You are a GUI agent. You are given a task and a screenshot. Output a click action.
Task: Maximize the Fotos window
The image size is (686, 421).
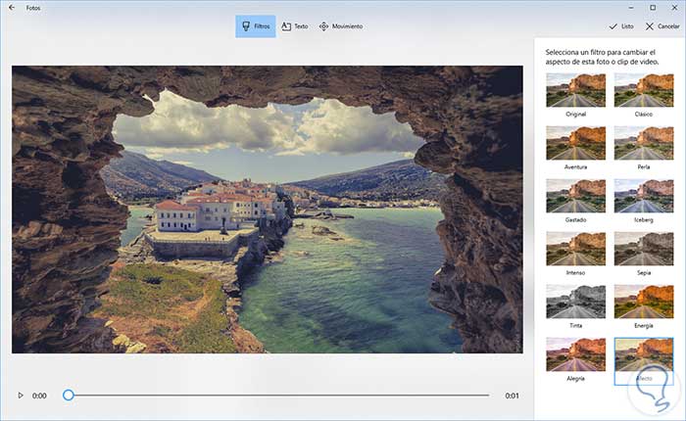653,8
